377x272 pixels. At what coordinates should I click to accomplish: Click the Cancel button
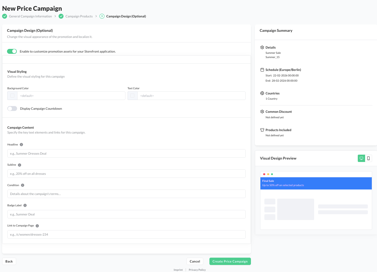coord(195,261)
